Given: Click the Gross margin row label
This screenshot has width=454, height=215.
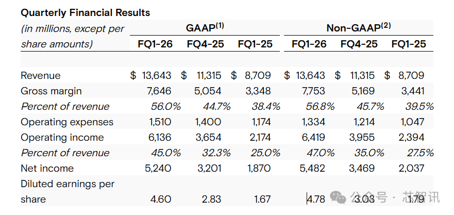Looking at the screenshot, I should click(x=52, y=91).
